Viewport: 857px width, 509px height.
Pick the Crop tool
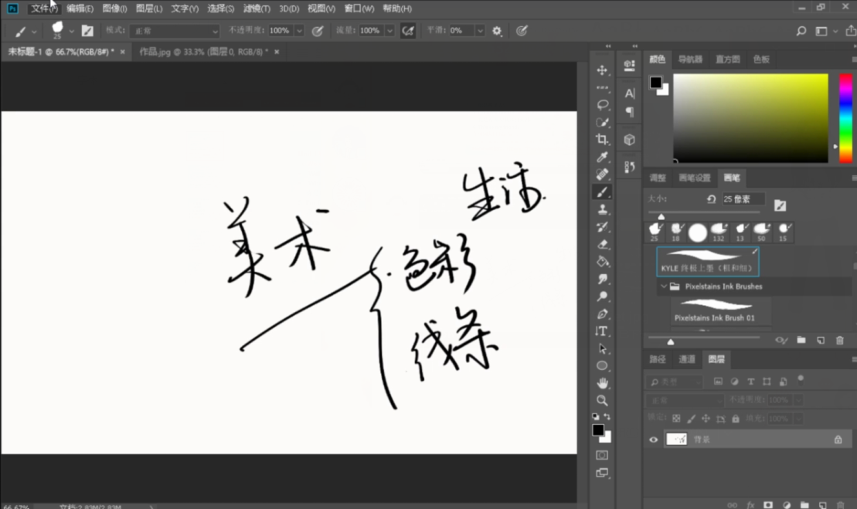click(602, 140)
